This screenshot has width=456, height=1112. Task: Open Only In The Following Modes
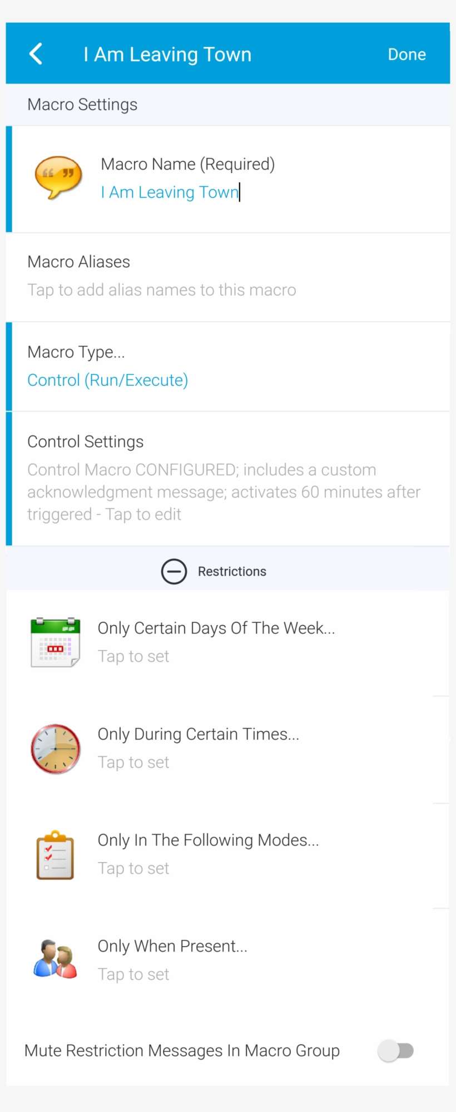(208, 840)
